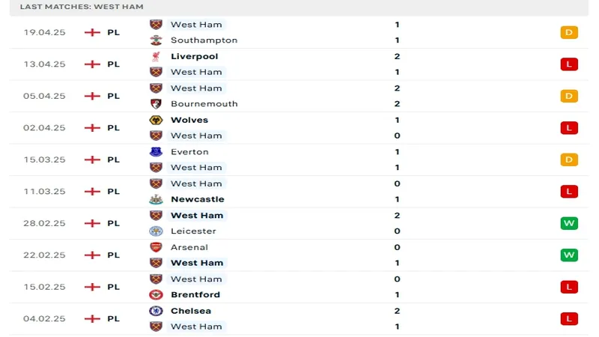Click the win badge for Leicester match
This screenshot has height=337, width=599.
(569, 223)
